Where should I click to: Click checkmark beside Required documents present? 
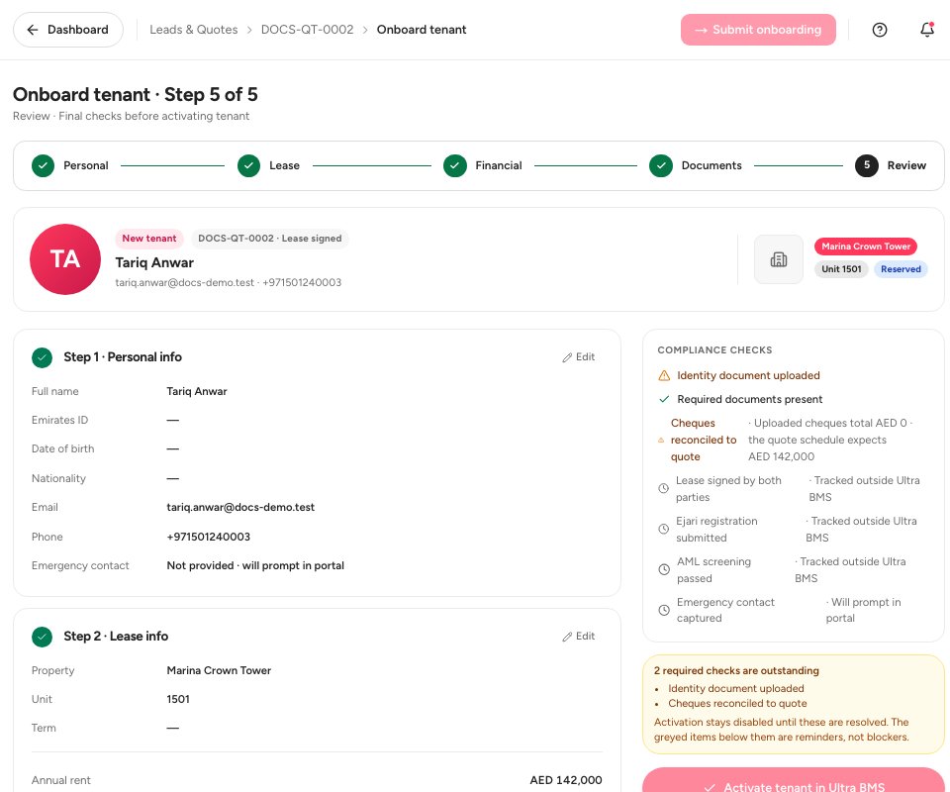(664, 399)
